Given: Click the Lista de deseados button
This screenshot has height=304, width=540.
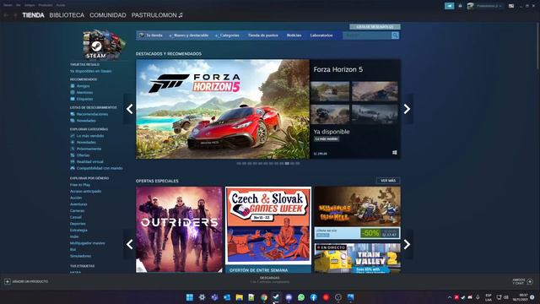Looking at the screenshot, I should coord(375,26).
